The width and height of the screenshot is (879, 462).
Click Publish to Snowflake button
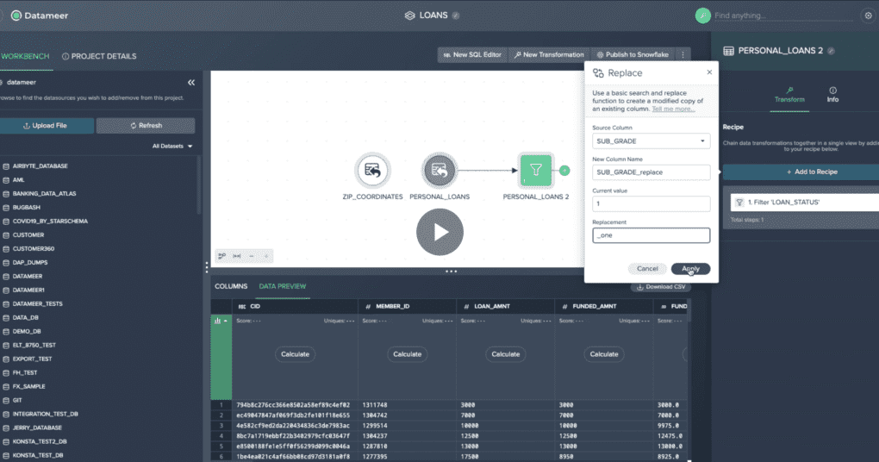coord(633,55)
